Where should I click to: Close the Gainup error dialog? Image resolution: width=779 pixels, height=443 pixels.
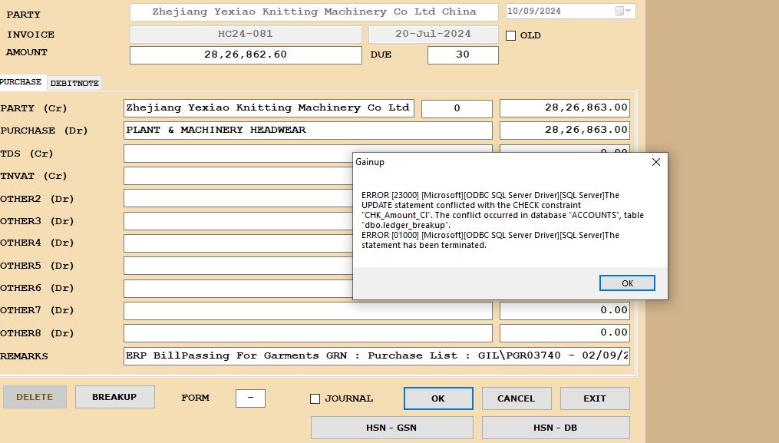click(x=655, y=162)
